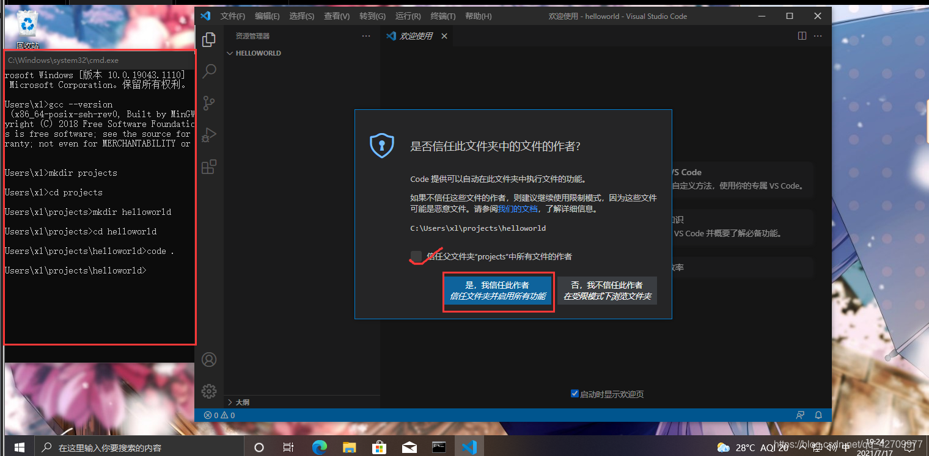Open File Explorer from taskbar
The height and width of the screenshot is (456, 929).
[x=349, y=447]
